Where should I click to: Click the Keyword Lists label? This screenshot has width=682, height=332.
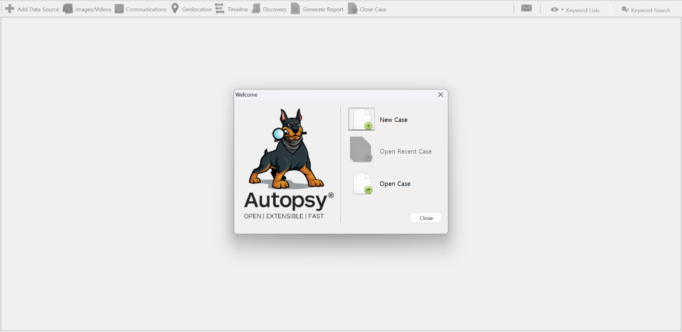tap(583, 10)
